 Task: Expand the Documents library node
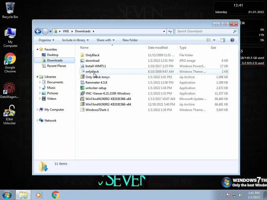[40, 82]
